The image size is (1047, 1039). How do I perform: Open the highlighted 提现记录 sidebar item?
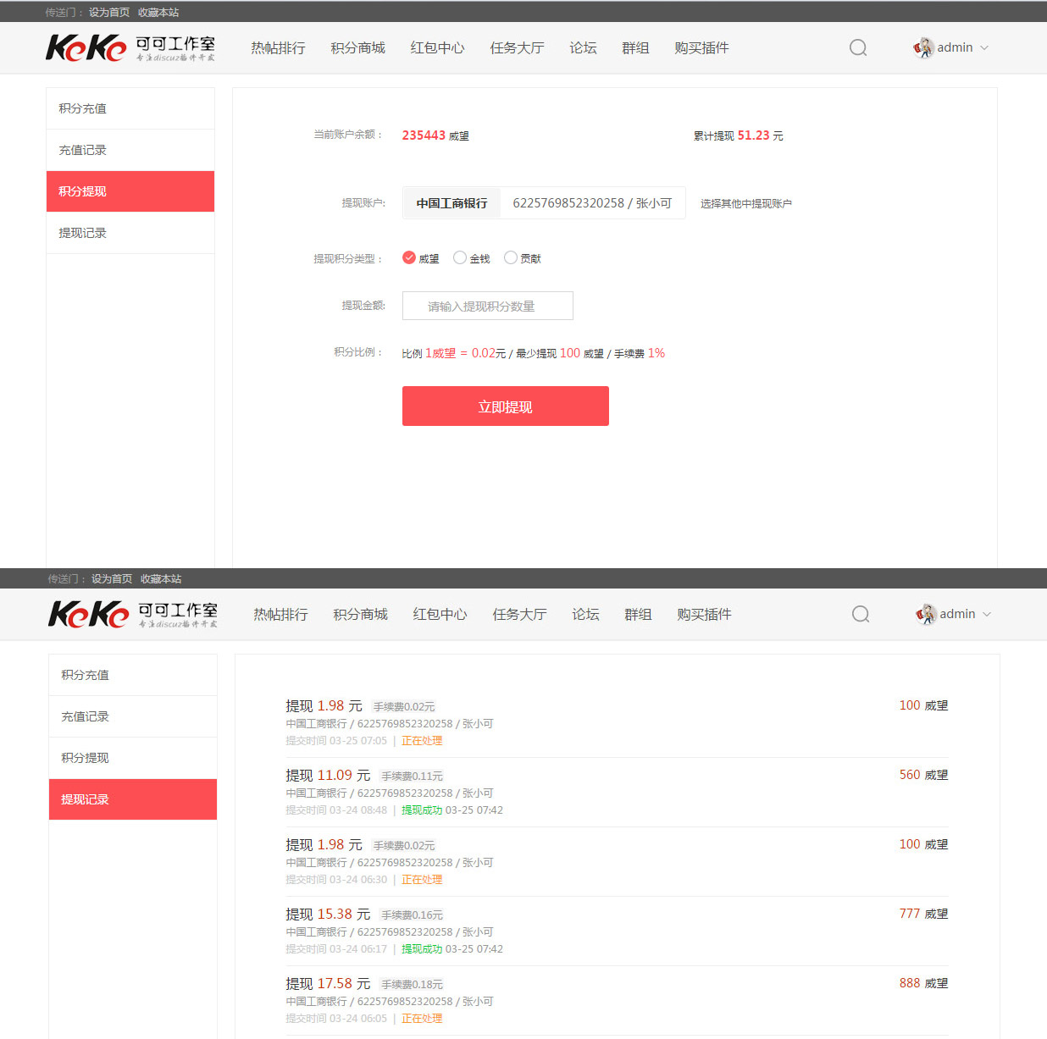click(x=133, y=799)
